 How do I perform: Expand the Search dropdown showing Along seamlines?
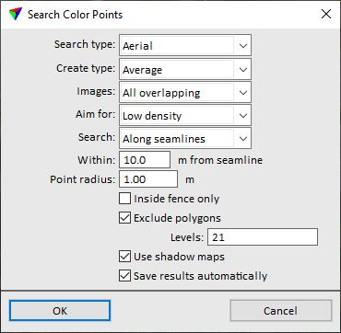185,138
